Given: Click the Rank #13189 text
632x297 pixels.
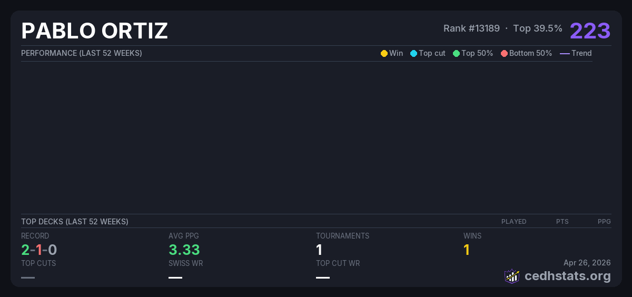Looking at the screenshot, I should point(471,28).
